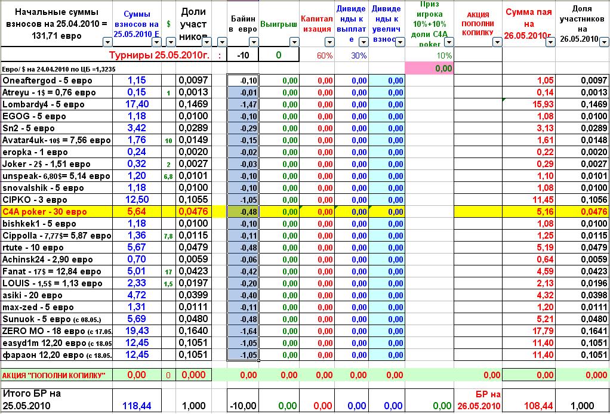Viewport: 610px width, 414px height.
Task: Open the filter arrow on the Начальные суммы взносов column
Action: coord(107,42)
